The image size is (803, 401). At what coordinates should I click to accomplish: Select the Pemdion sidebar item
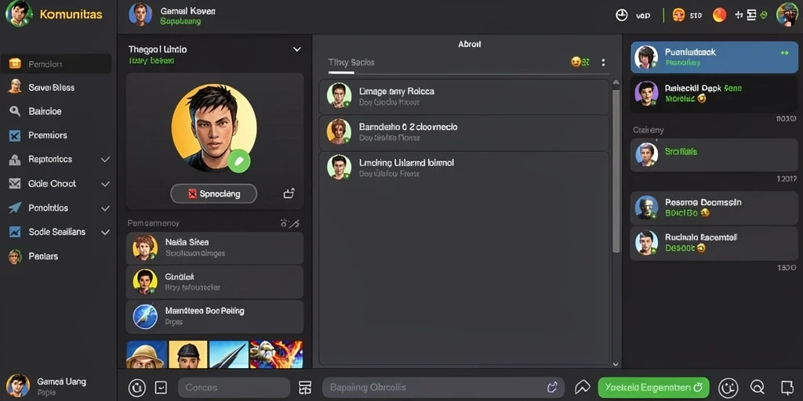click(x=56, y=64)
